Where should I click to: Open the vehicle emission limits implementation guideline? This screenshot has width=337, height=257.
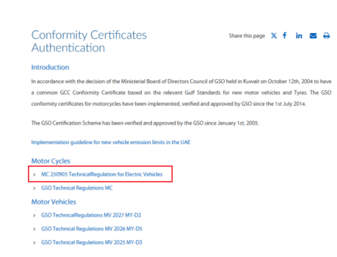111,142
